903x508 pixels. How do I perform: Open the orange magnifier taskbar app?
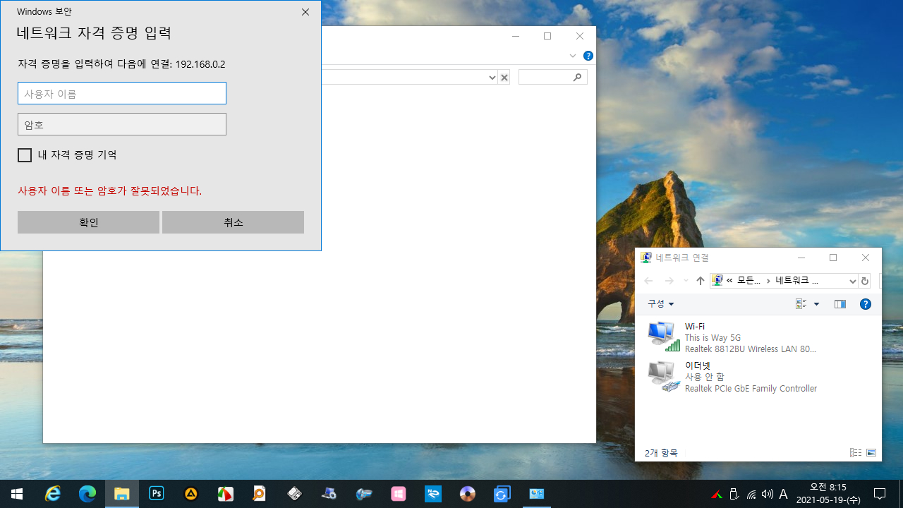tap(260, 494)
